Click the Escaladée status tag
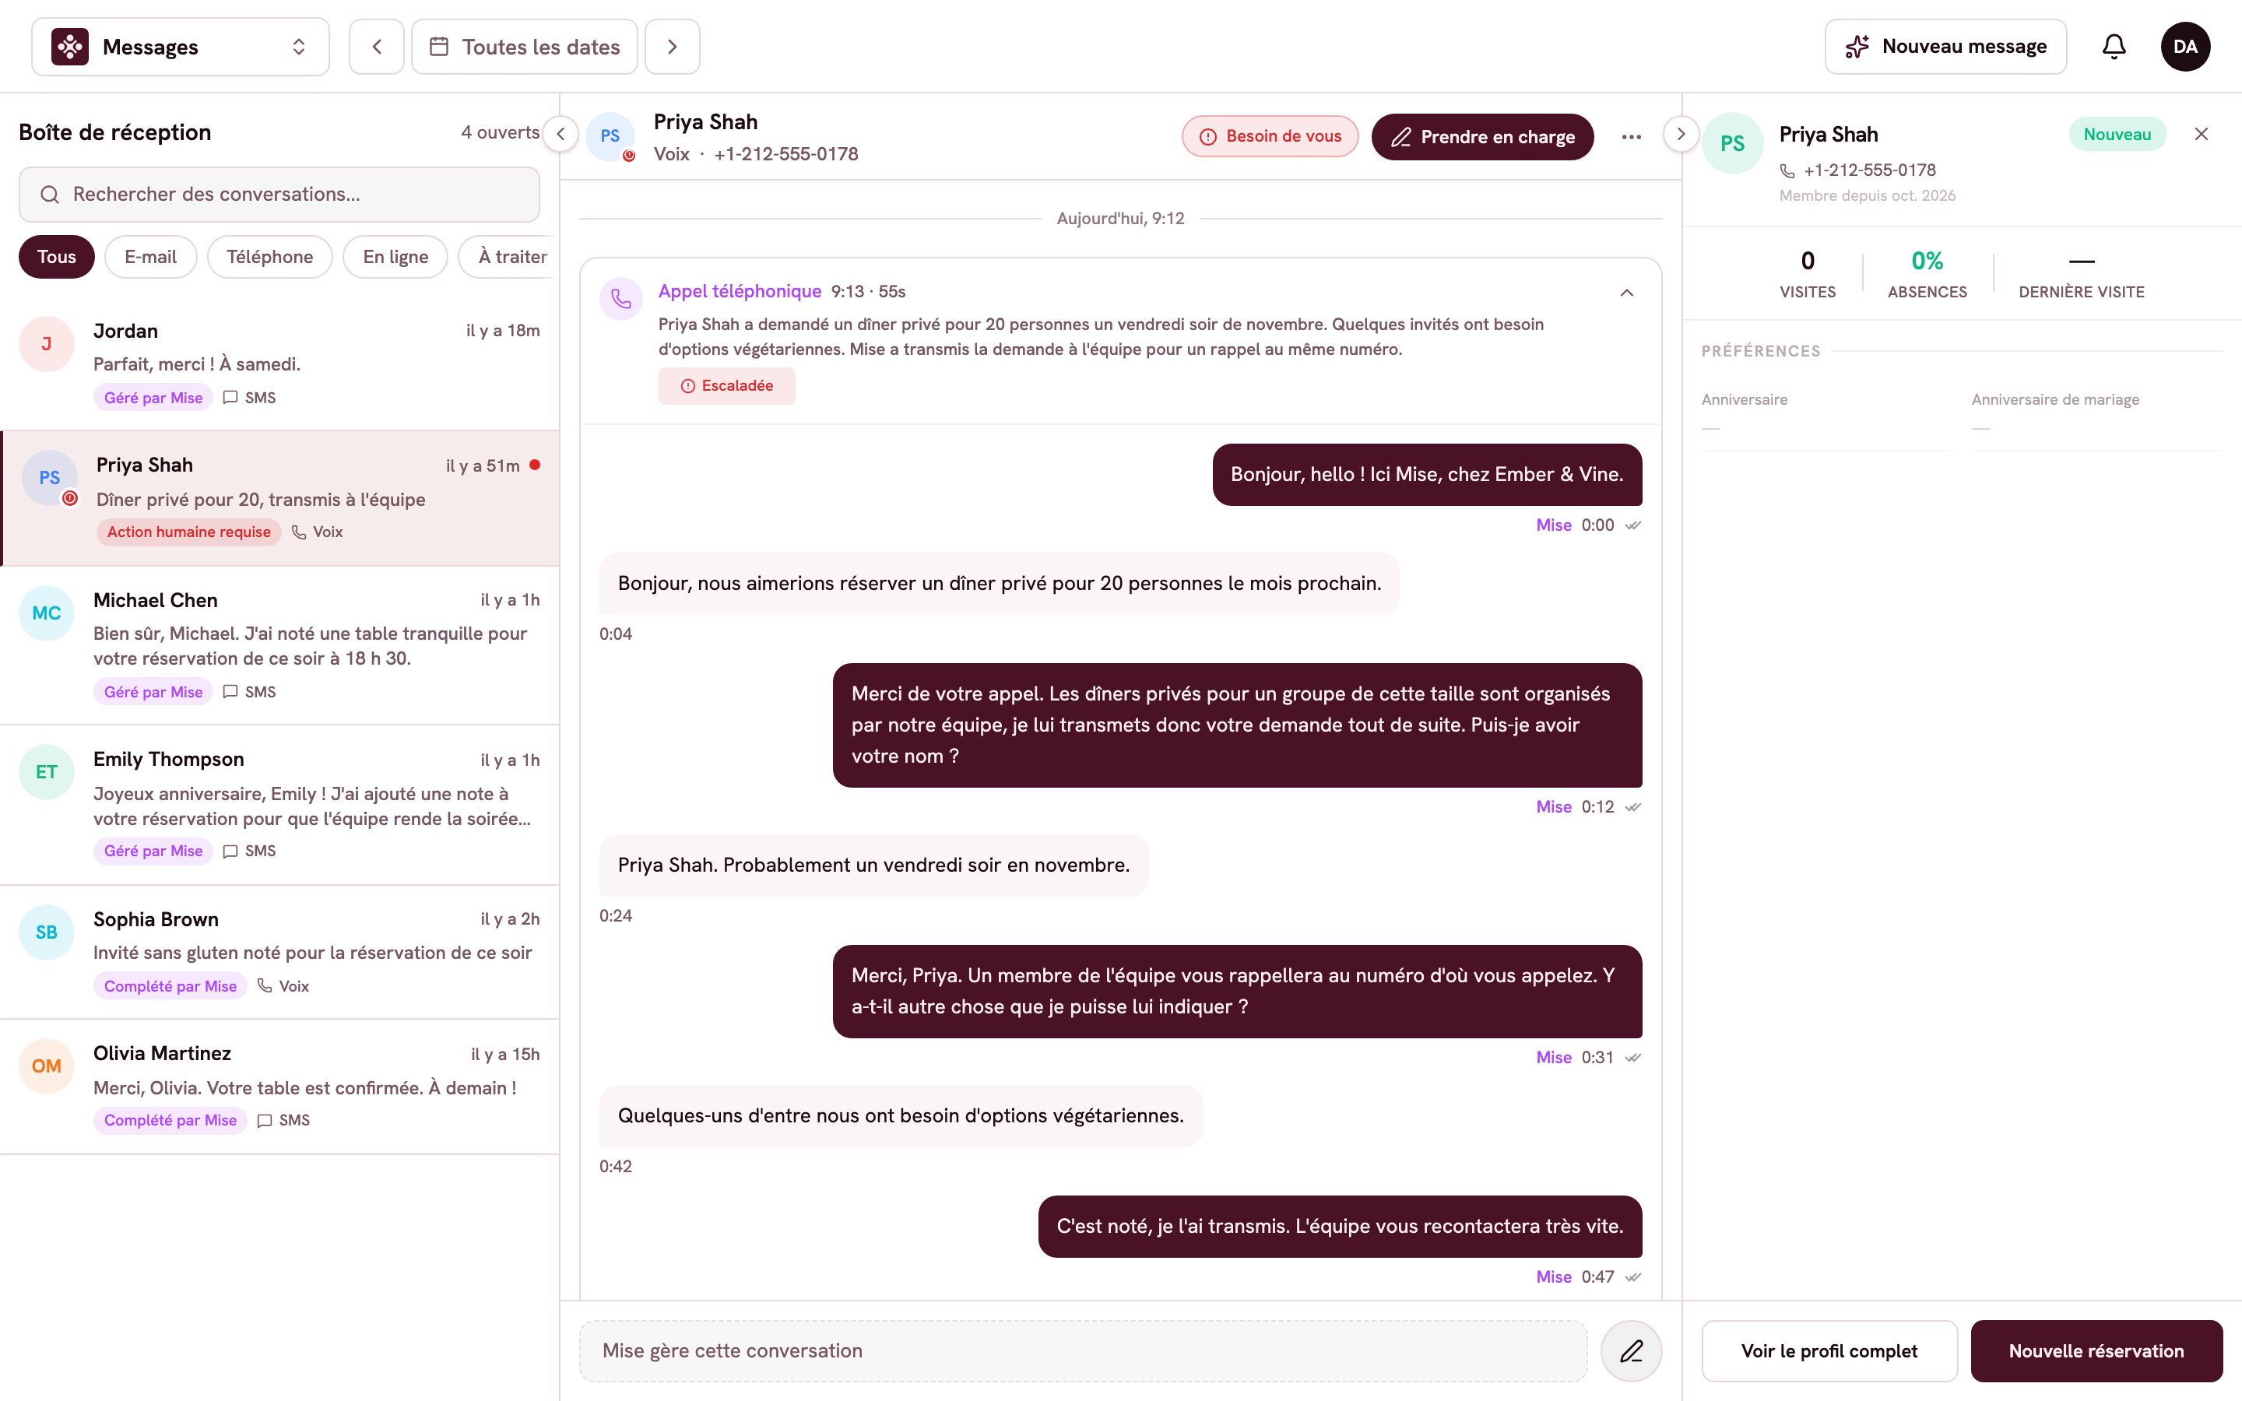The width and height of the screenshot is (2242, 1401). coord(727,385)
